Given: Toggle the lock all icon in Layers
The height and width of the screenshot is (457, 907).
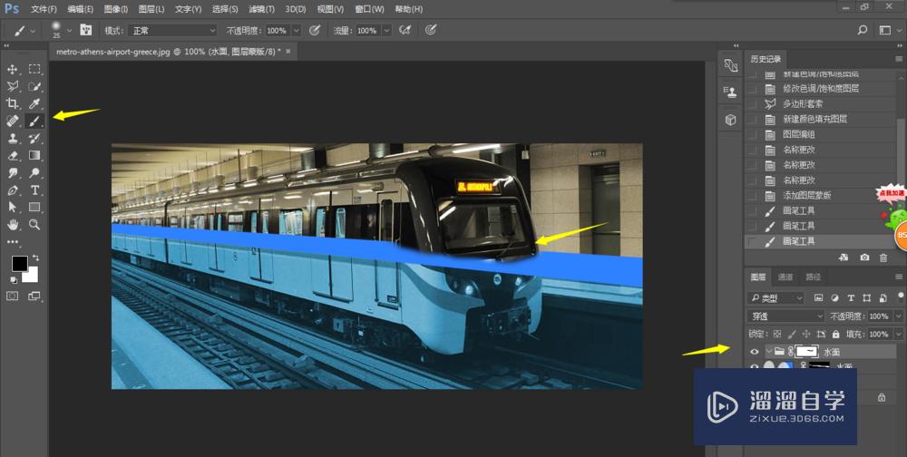Looking at the screenshot, I should [836, 334].
